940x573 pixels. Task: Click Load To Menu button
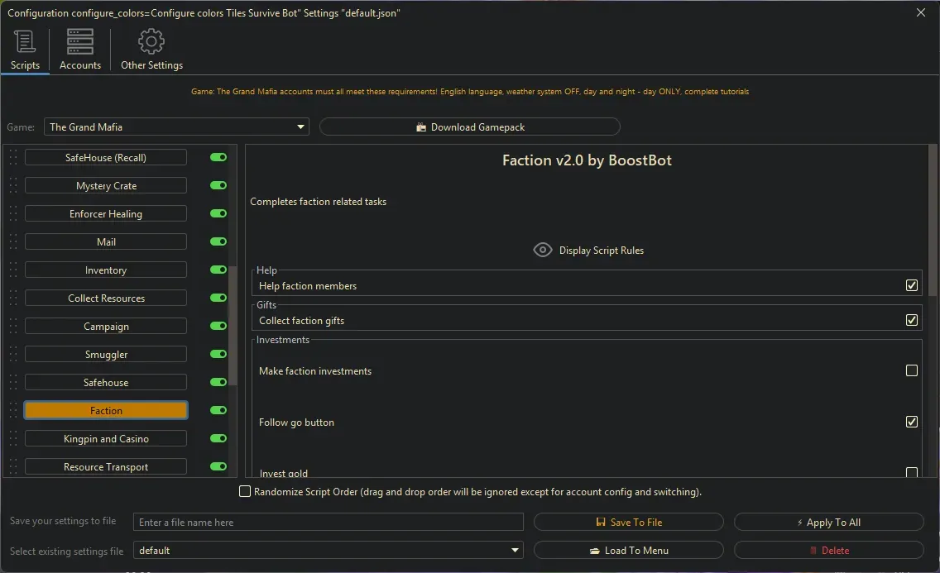[628, 550]
